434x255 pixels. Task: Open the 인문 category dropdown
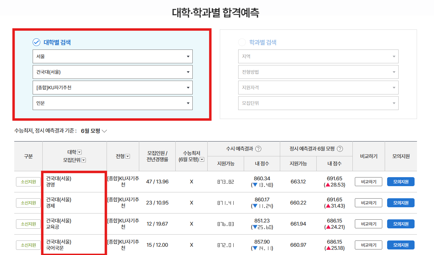coord(112,103)
